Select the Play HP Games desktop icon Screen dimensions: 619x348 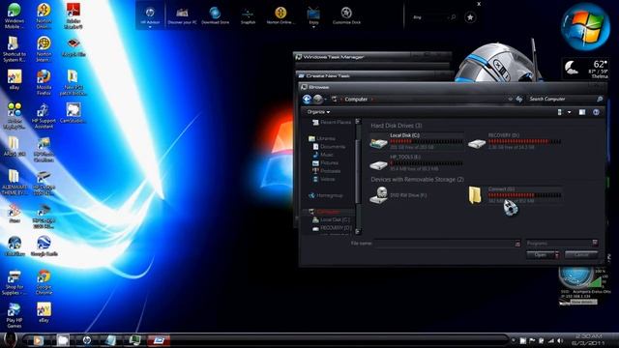(15, 315)
